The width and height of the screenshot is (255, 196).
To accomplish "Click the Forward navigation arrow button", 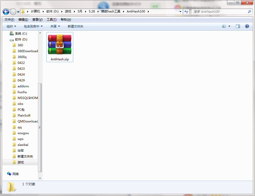I will (x=13, y=12).
